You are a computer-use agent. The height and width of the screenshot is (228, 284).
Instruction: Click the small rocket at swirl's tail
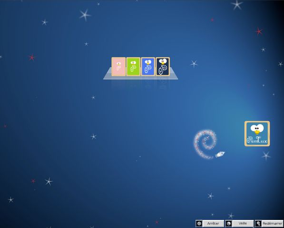pos(220,154)
